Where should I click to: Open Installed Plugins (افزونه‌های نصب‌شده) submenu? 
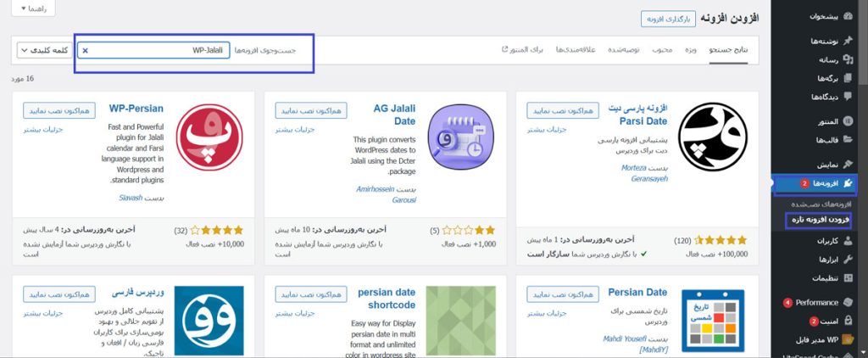pos(821,204)
